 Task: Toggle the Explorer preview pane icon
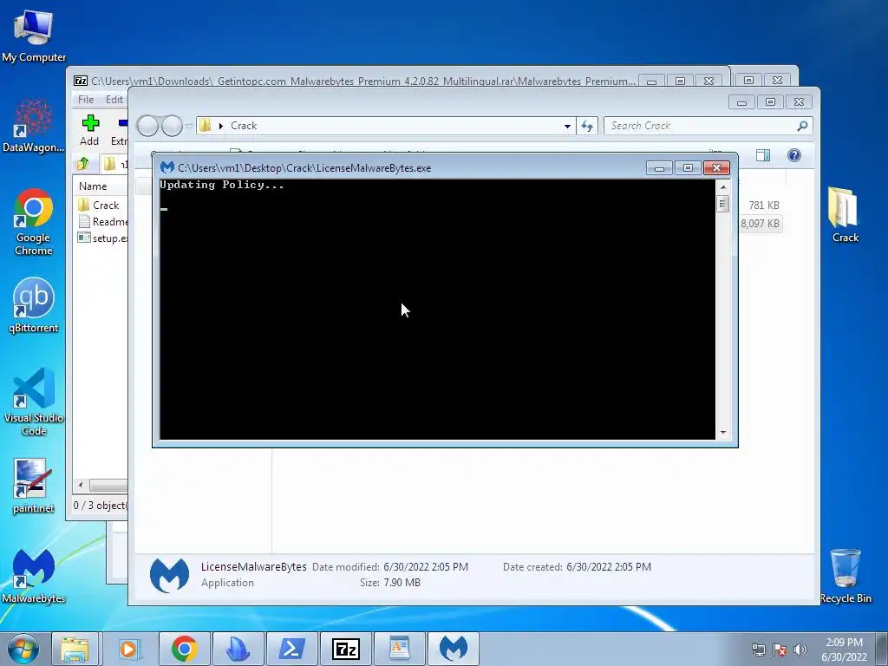763,155
